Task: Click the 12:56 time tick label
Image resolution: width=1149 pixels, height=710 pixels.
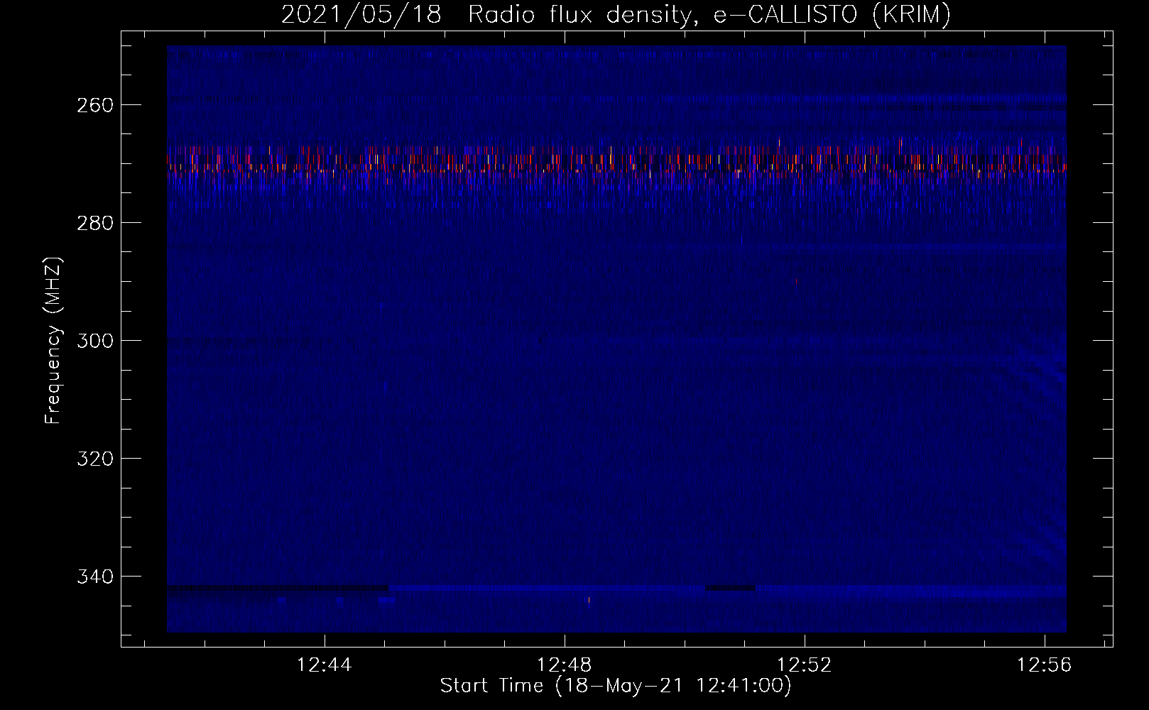Action: click(1045, 665)
